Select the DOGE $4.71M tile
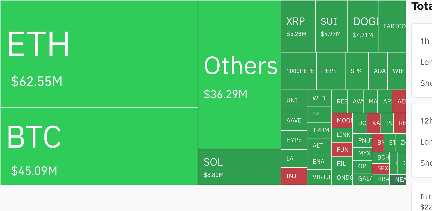This screenshot has height=211, width=432. (363, 26)
